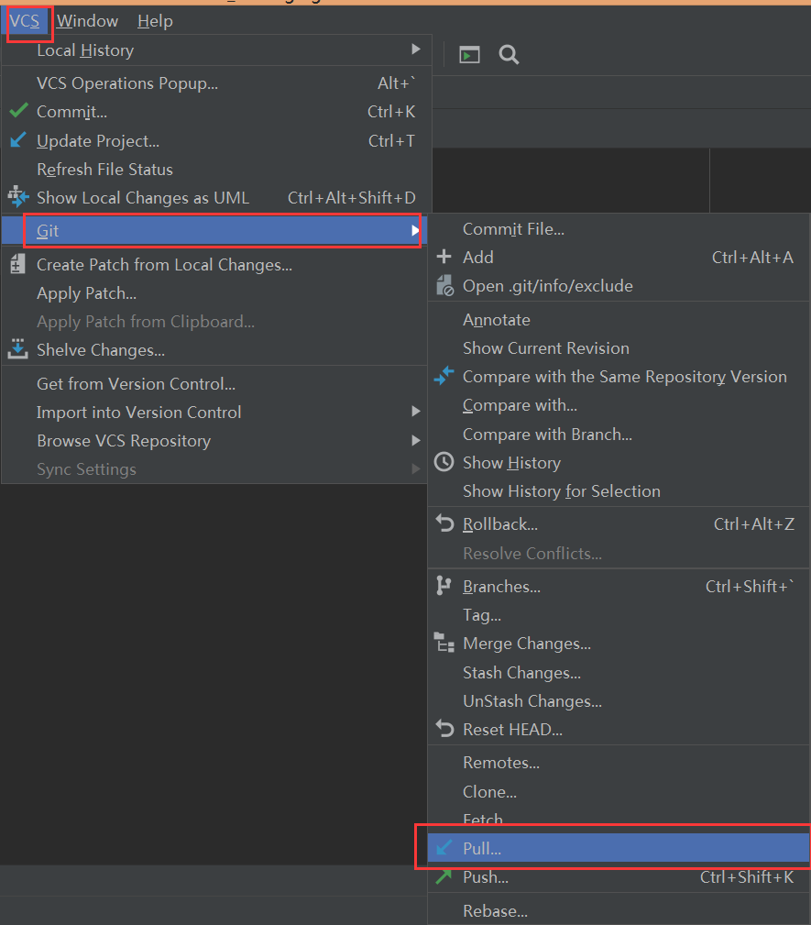Image resolution: width=811 pixels, height=925 pixels.
Task: Choose Shelve Changes...
Action: click(214, 350)
